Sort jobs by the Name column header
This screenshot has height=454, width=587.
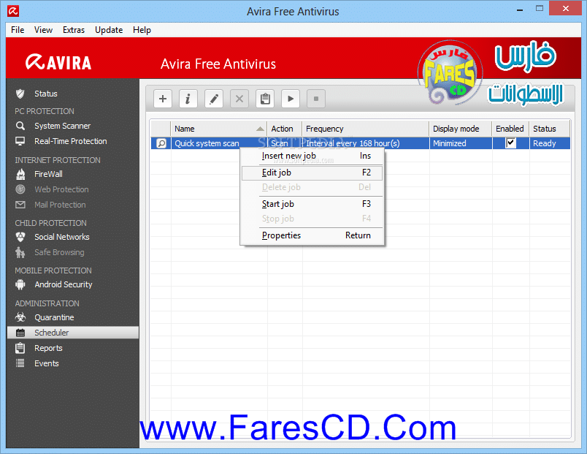(x=219, y=129)
